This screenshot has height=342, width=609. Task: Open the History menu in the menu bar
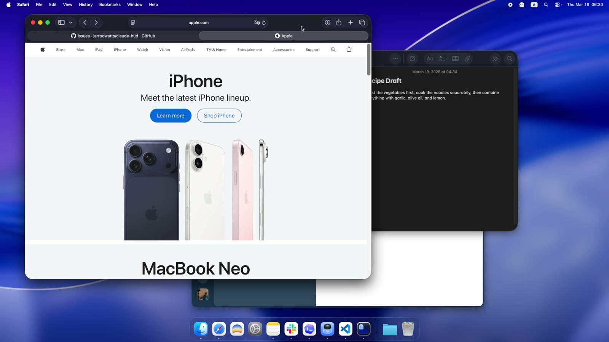point(86,5)
